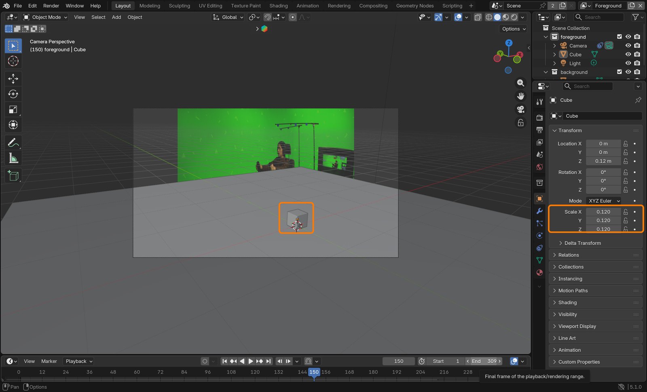Toggle lock camera to view

[520, 123]
